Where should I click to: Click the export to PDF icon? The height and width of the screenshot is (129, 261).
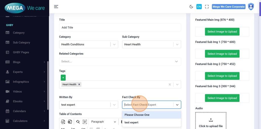63,122
